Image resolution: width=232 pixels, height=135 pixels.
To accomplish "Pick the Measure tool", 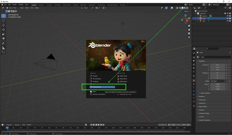I will point(4,48).
